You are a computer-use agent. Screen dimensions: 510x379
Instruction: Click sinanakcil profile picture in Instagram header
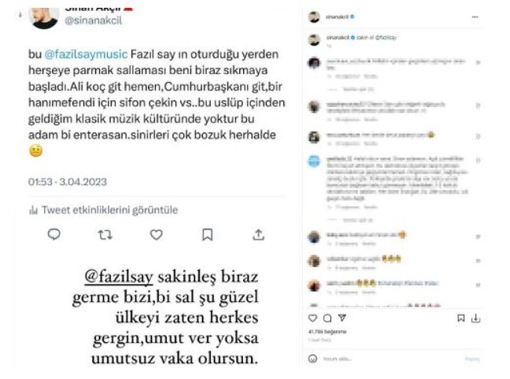pyautogui.click(x=314, y=17)
